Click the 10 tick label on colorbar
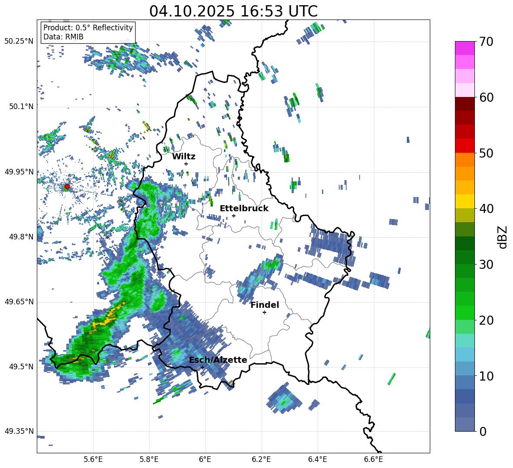 point(486,376)
